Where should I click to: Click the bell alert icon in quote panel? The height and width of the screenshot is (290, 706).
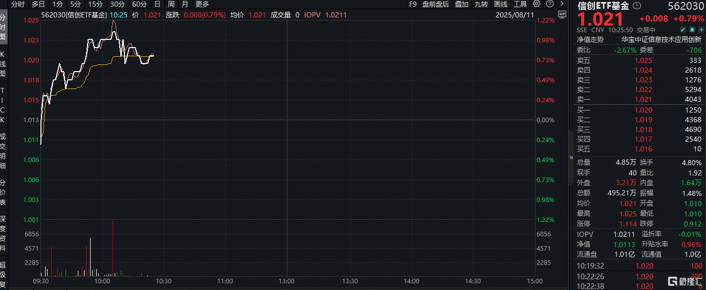pyautogui.click(x=692, y=30)
